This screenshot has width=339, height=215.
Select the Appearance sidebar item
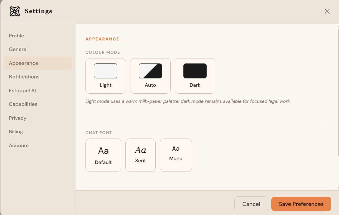(38, 63)
